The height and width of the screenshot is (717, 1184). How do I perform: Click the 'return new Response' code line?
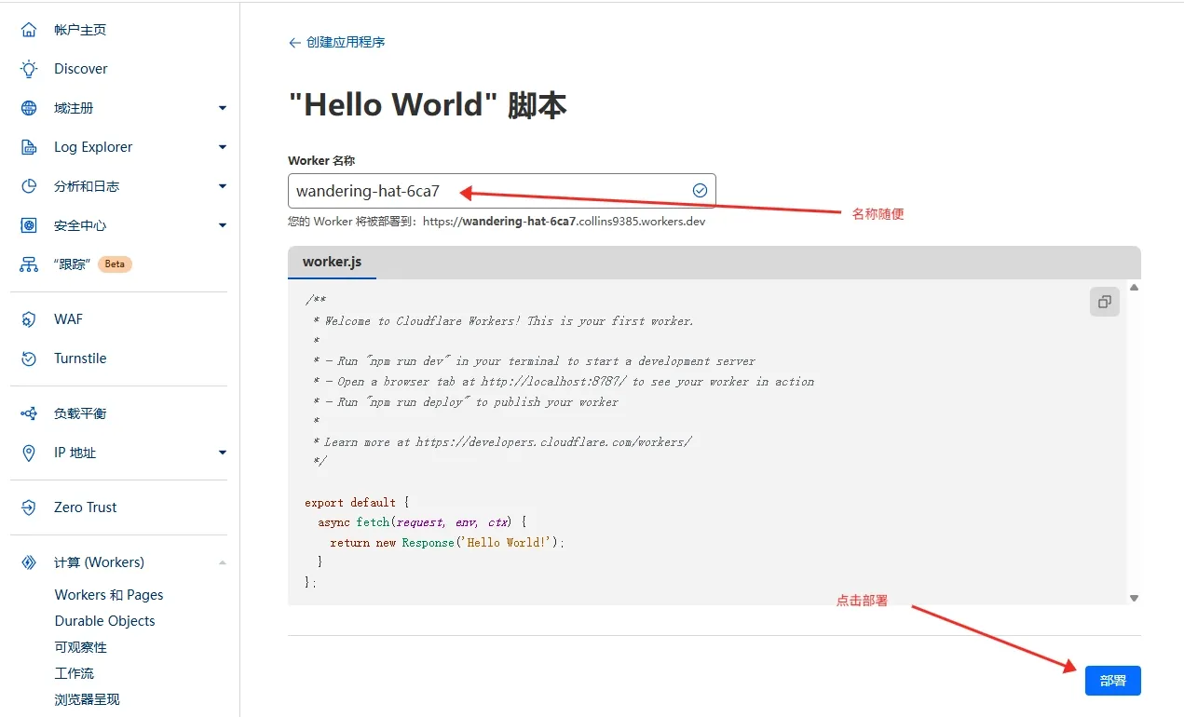(x=447, y=543)
